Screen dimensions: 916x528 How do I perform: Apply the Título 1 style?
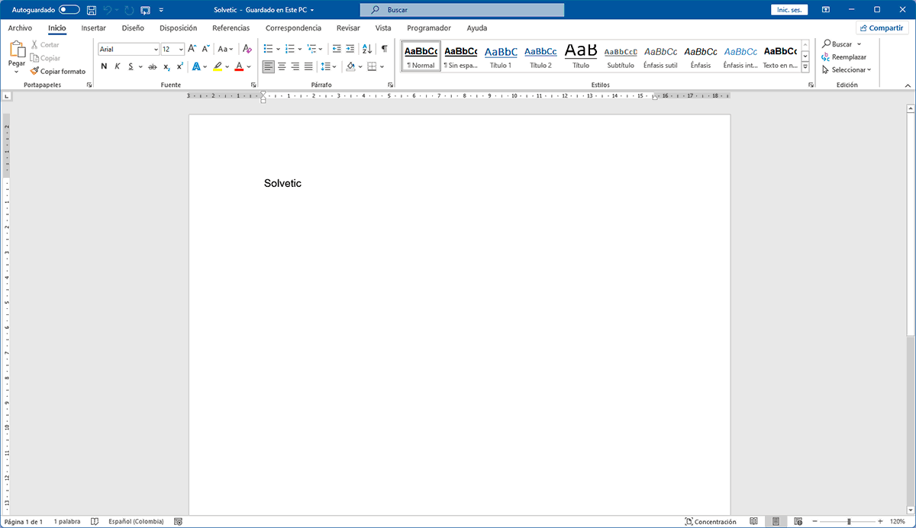(501, 56)
